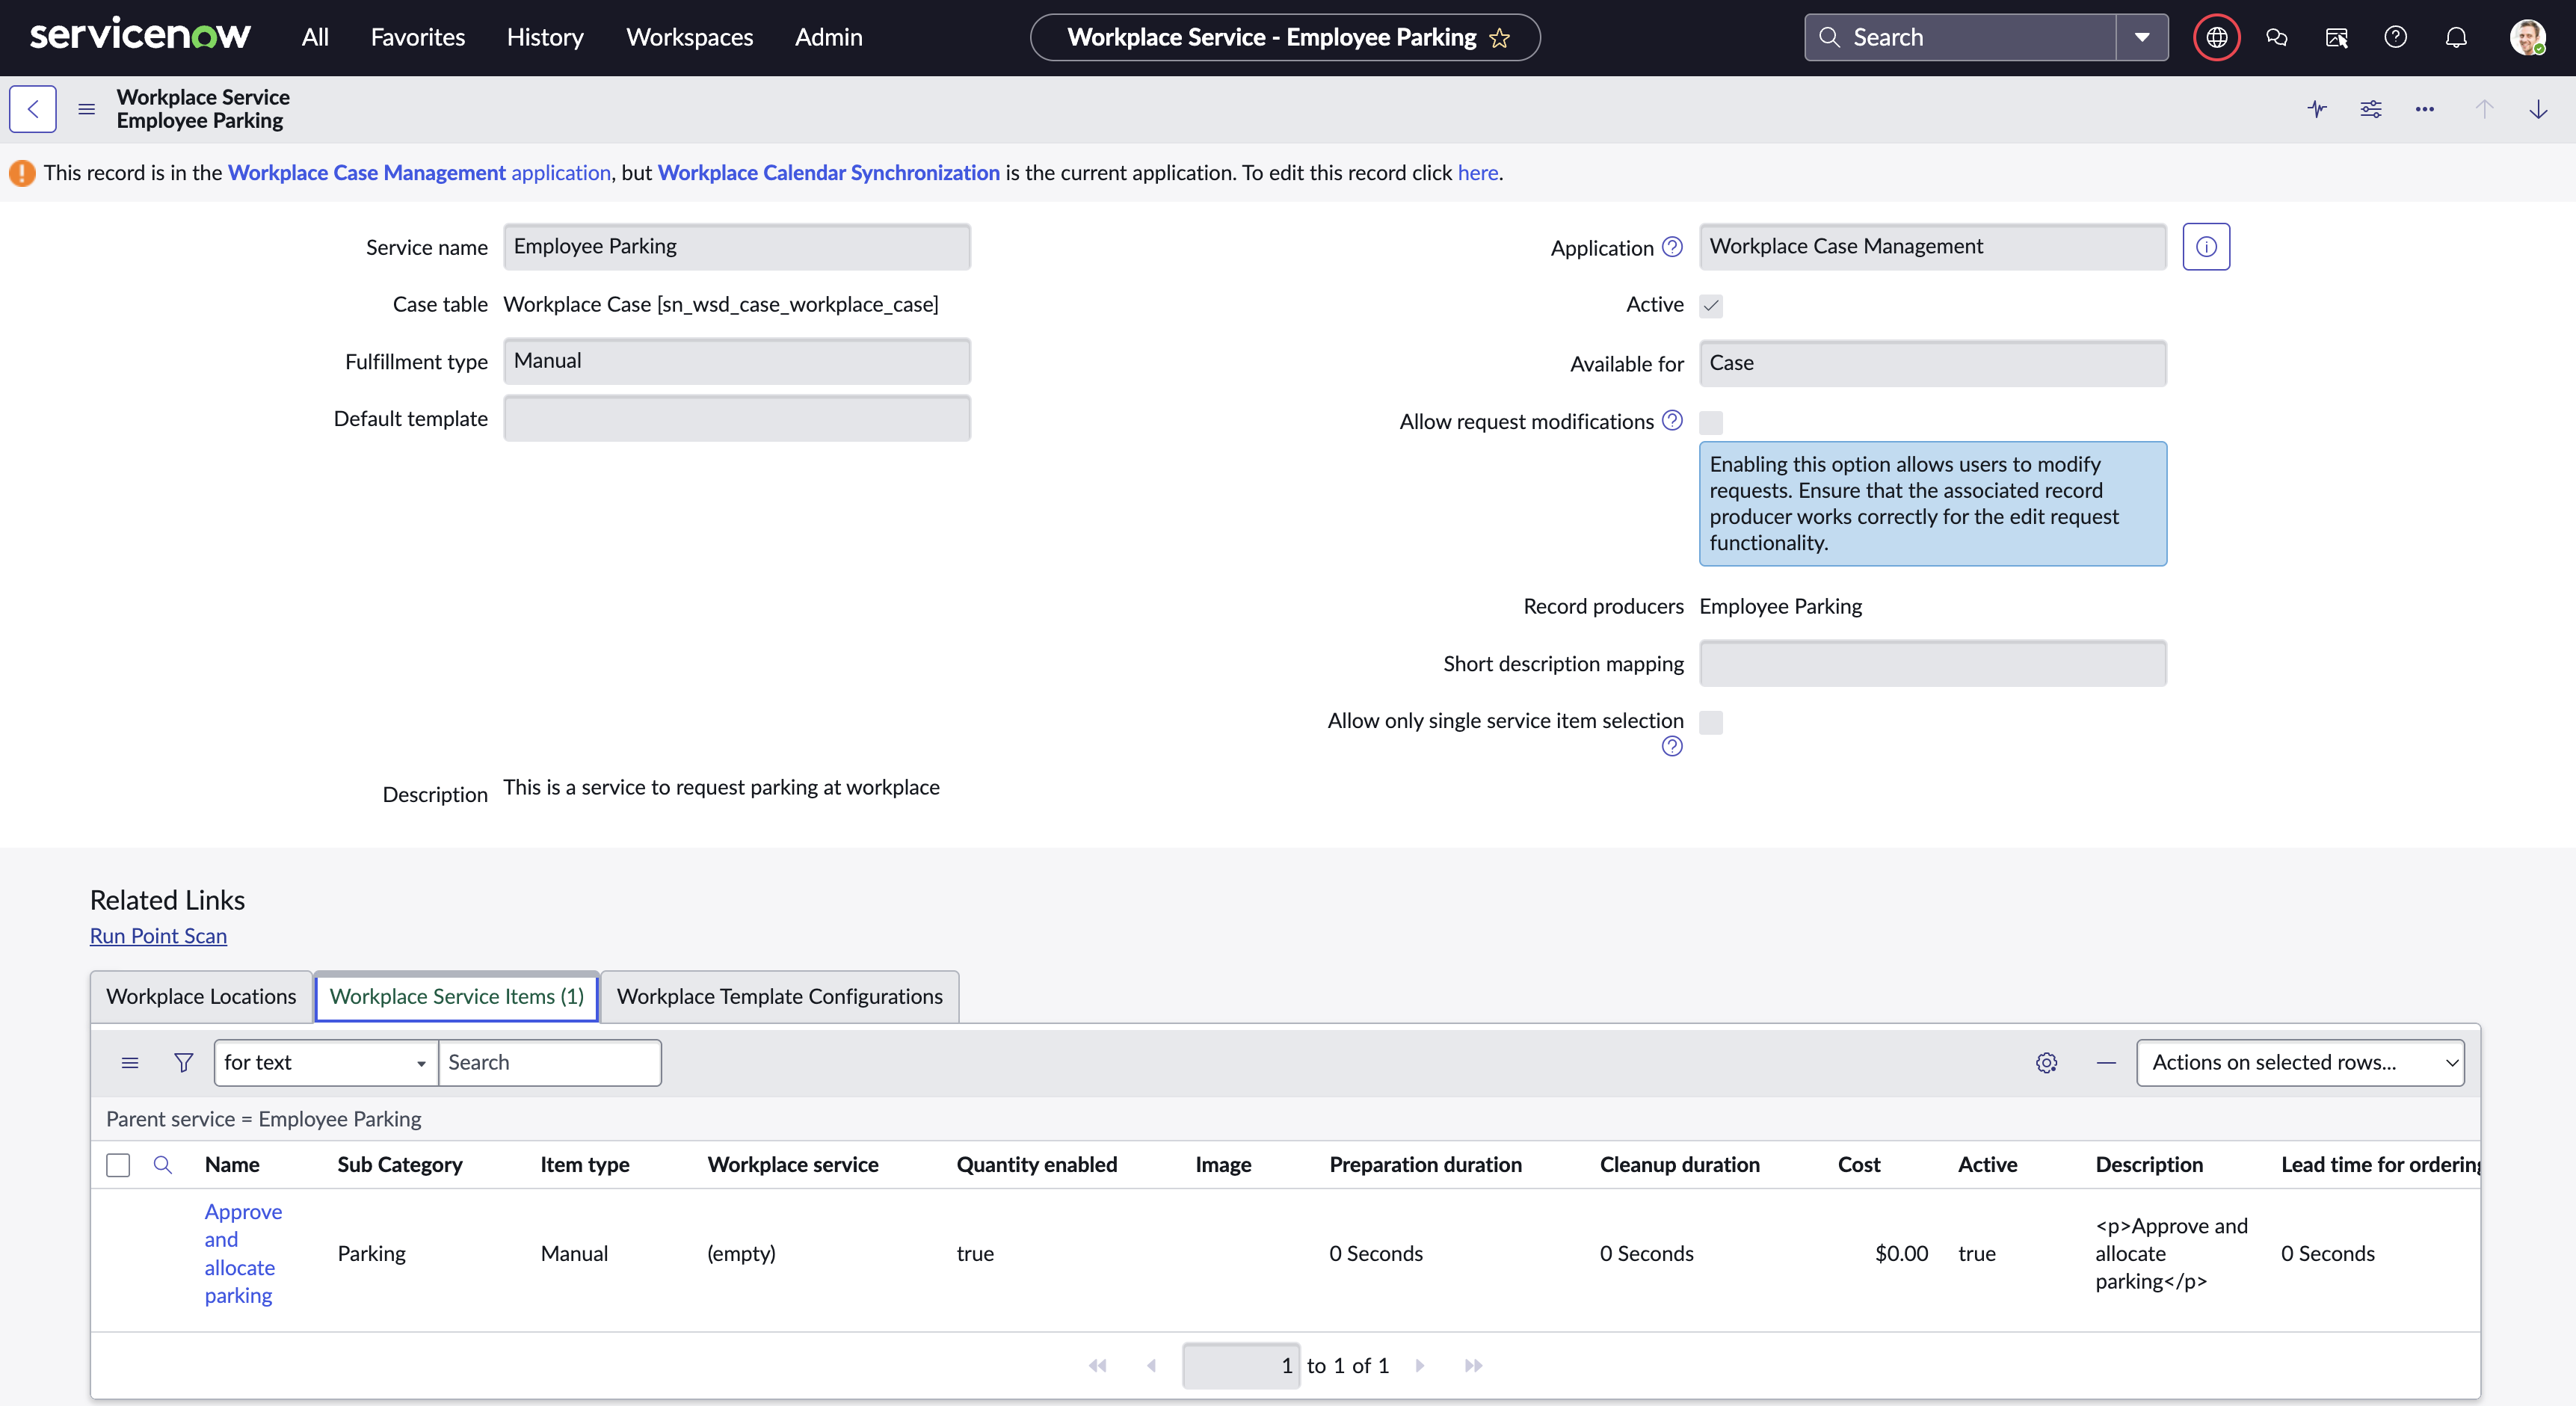The image size is (2576, 1406).
Task: Click the ServiceNow logo
Action: 140,36
